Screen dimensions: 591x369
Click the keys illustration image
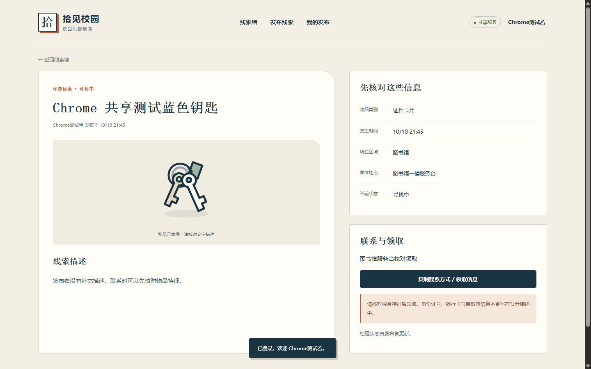(186, 189)
